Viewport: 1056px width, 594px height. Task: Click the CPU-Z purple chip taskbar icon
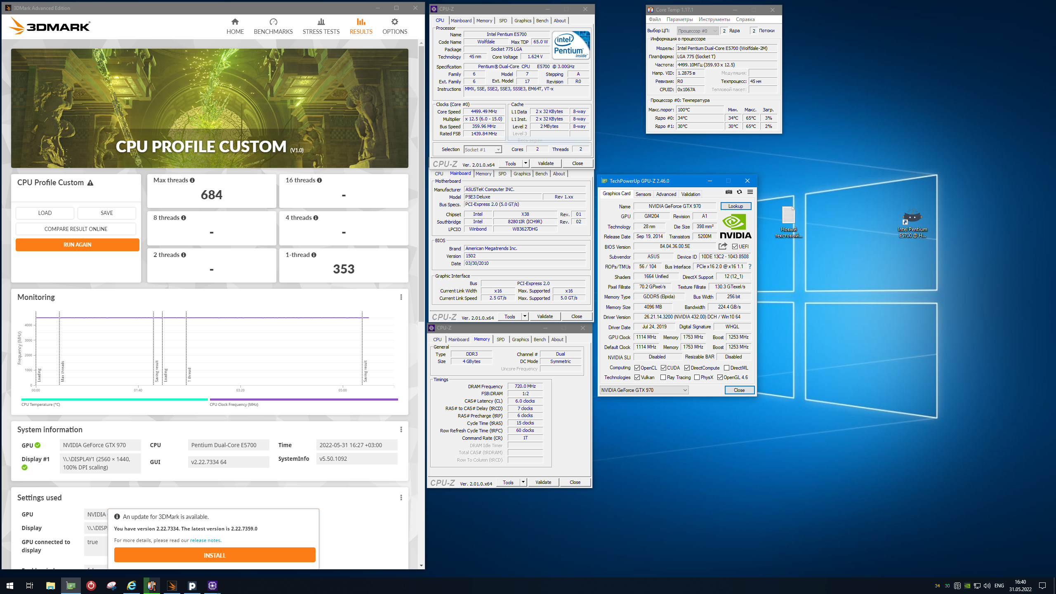pyautogui.click(x=212, y=585)
